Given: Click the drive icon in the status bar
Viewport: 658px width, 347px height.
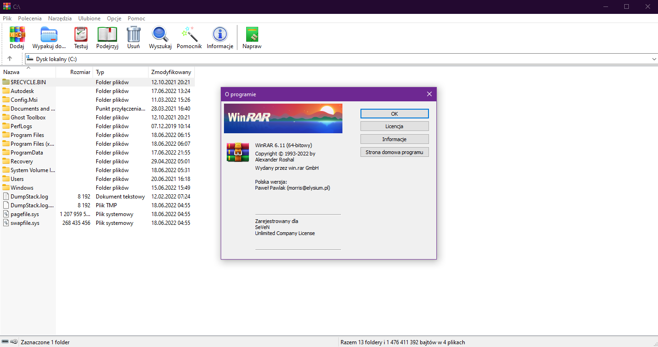Looking at the screenshot, I should 5,342.
